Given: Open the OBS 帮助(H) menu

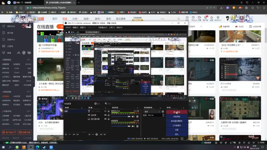Looking at the screenshot, I should tap(119, 27).
